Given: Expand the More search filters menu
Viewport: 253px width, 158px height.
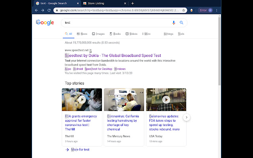Looking at the screenshot, I should tap(146, 34).
